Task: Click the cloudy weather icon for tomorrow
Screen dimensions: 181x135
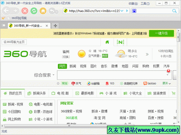Action: point(121,54)
